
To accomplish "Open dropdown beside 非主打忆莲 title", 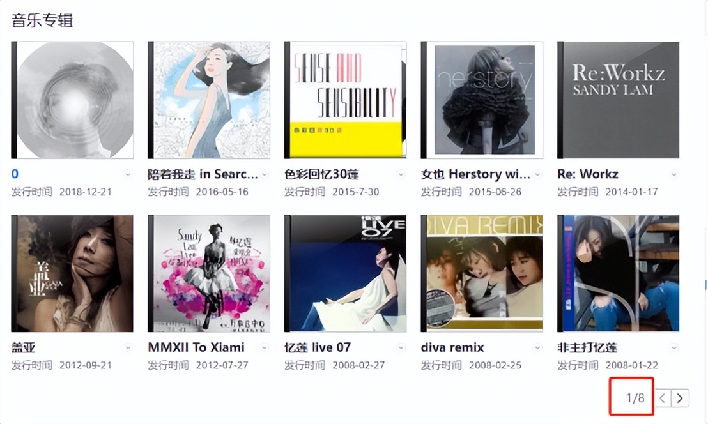I will pos(673,348).
